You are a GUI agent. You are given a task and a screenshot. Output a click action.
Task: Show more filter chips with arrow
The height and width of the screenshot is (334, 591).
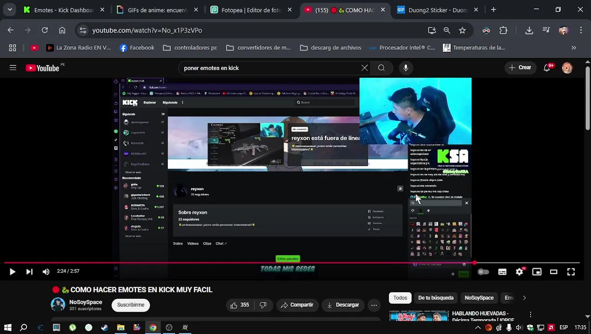[x=524, y=298]
